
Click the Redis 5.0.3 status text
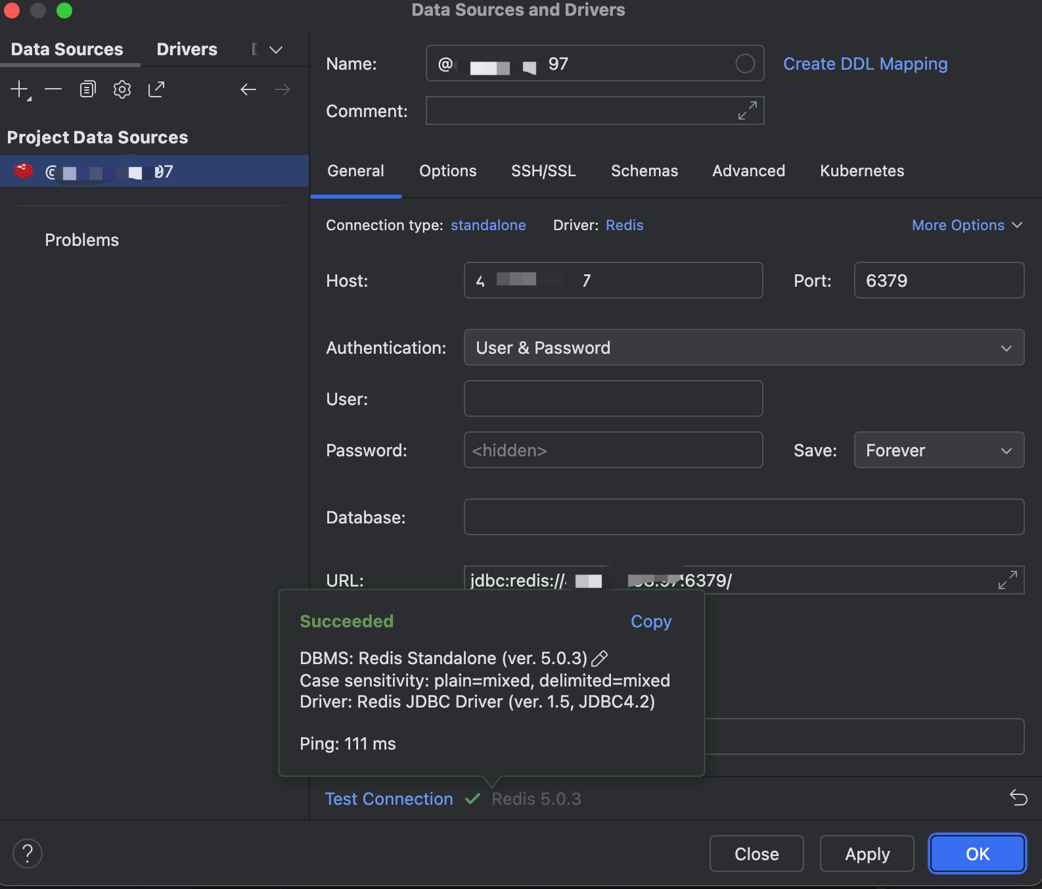[536, 799]
